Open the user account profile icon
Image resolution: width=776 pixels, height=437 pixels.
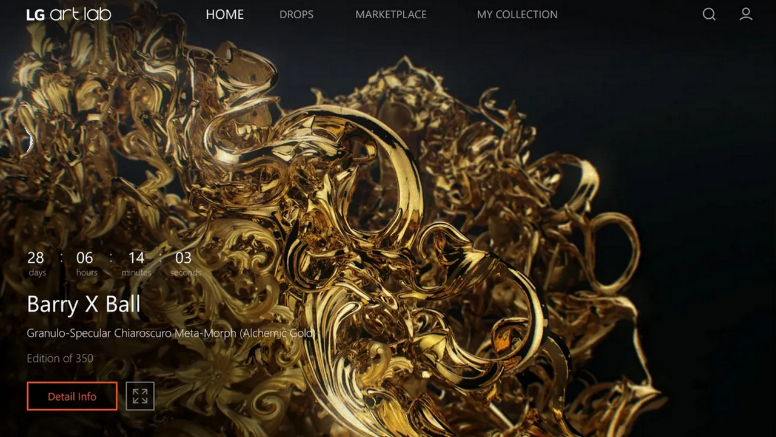pyautogui.click(x=746, y=14)
